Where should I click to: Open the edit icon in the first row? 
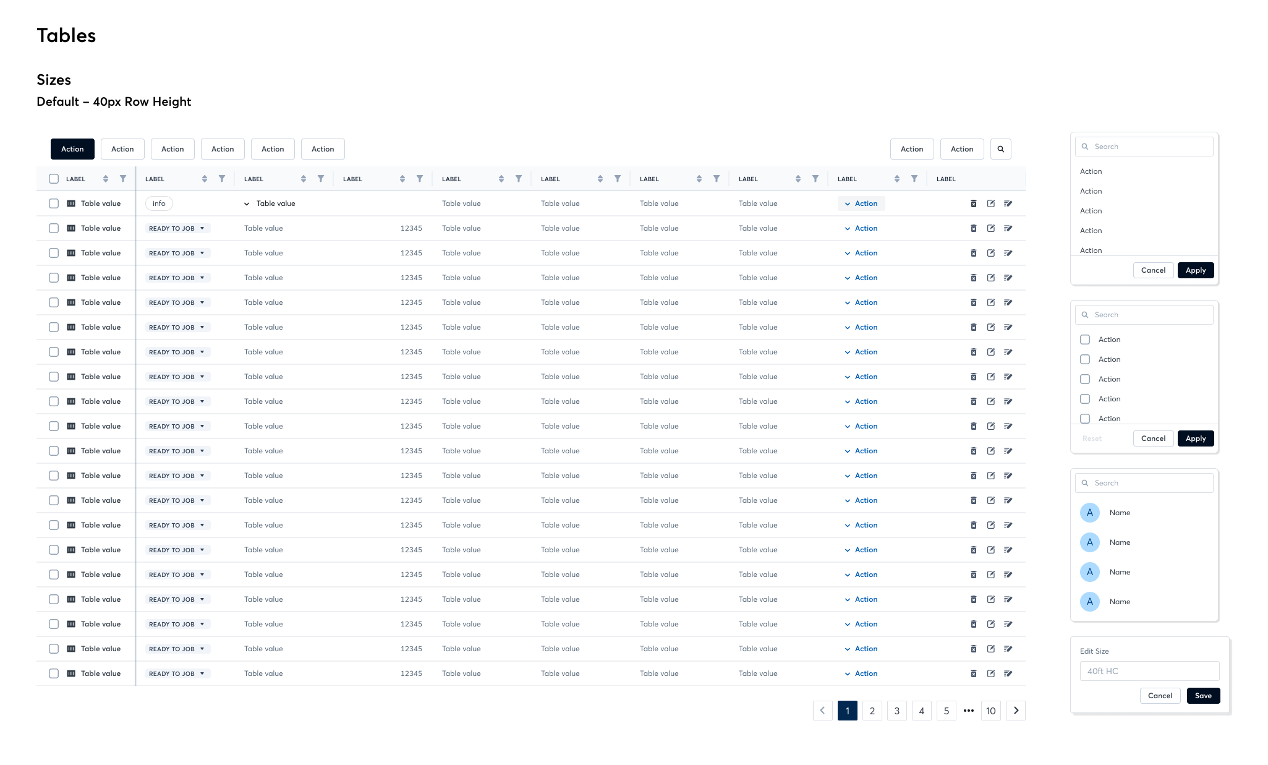[991, 203]
